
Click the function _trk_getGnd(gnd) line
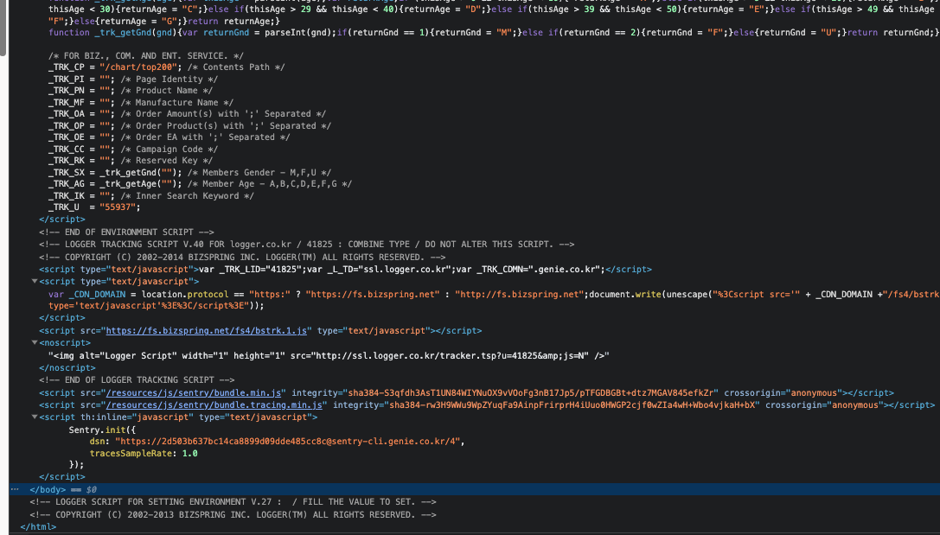[494, 32]
